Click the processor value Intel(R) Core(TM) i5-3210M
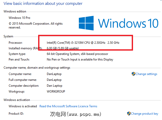162x120 pixels. coord(83,43)
